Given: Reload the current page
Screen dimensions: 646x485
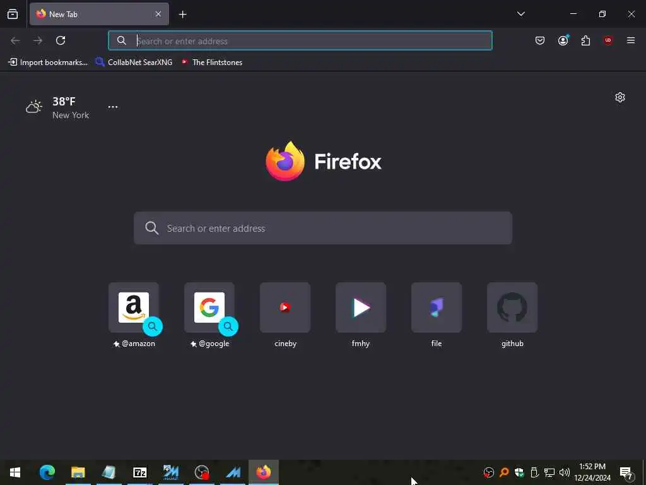Looking at the screenshot, I should pos(61,40).
